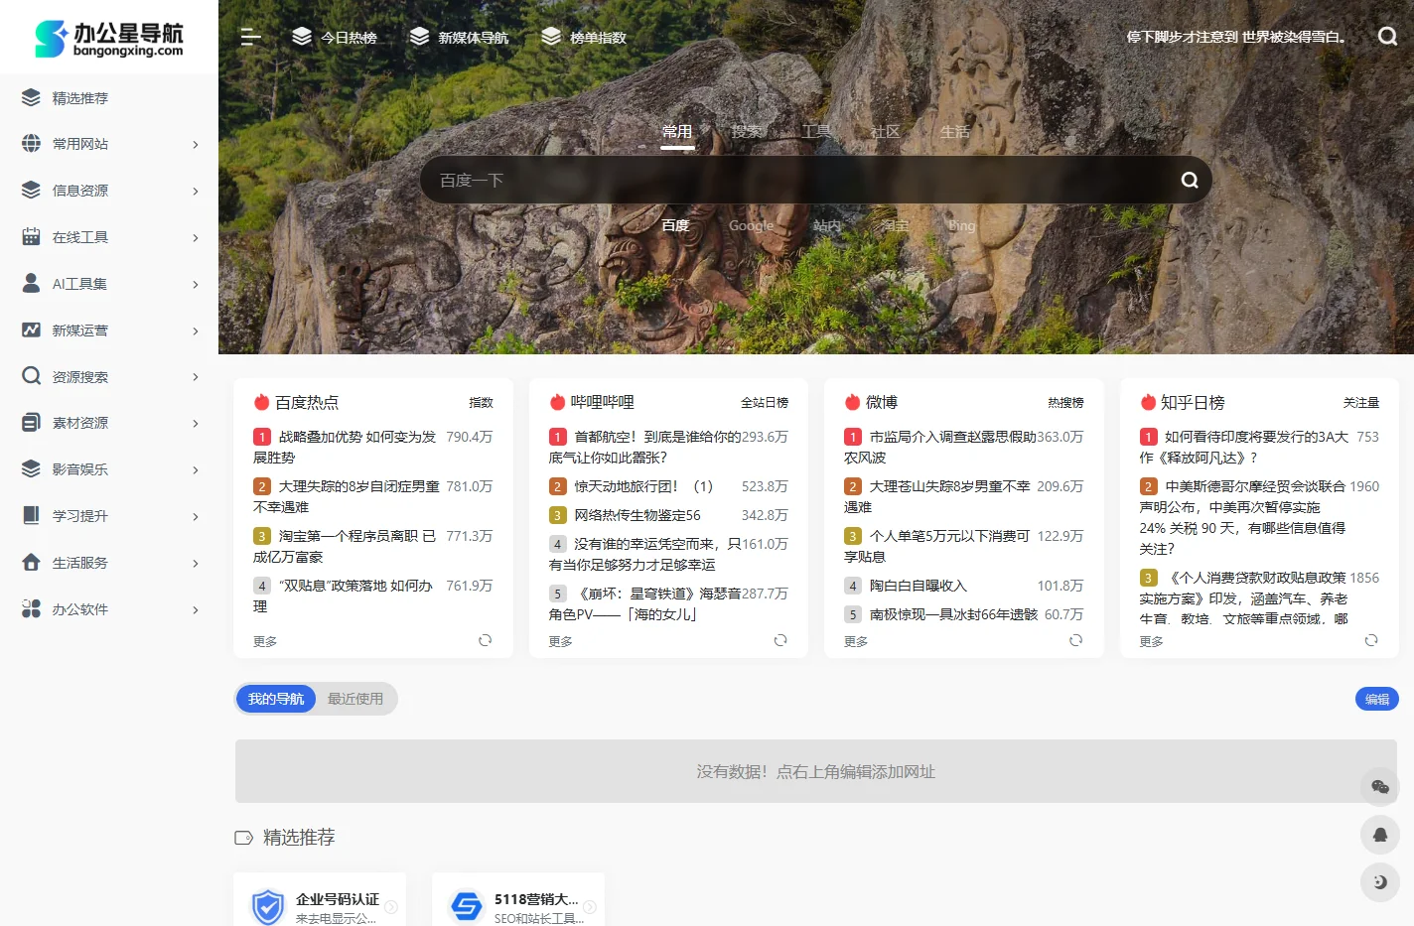Screen dimensions: 1414x926
Task: Click the 办公星导航 site logo
Action: click(x=109, y=38)
